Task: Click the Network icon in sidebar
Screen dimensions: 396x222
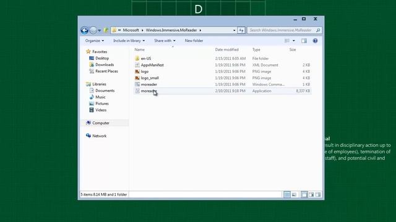Action: click(x=88, y=136)
